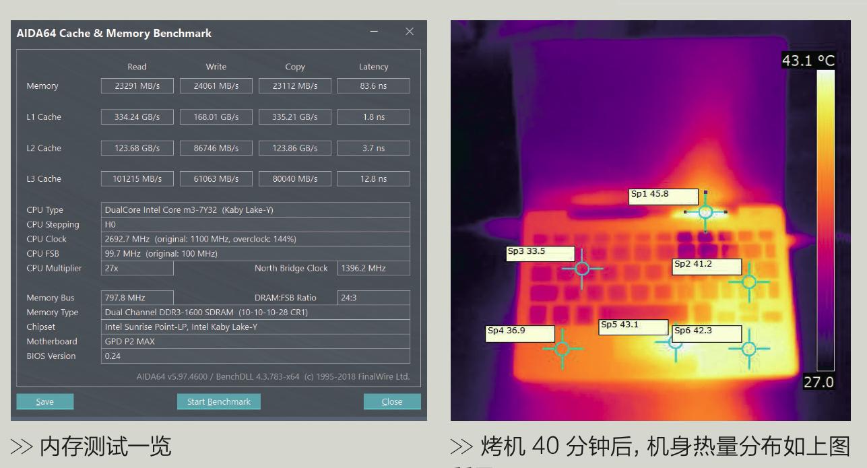Click the North Bridge Clock value 1396.2 MHz

pos(373,268)
